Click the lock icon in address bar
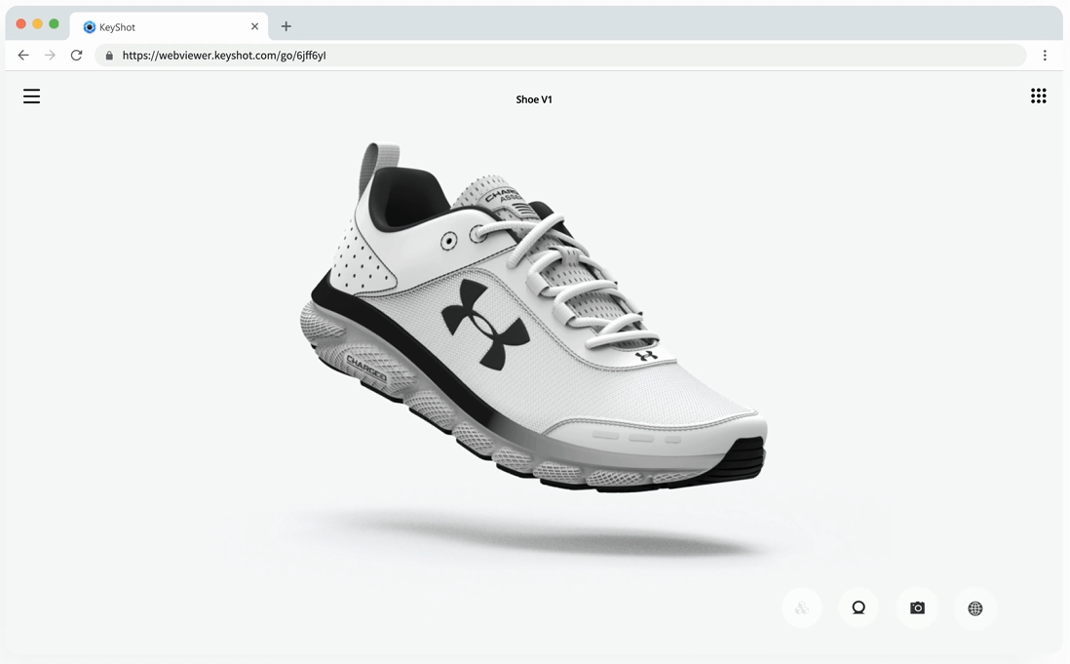Image resolution: width=1070 pixels, height=664 pixels. tap(109, 56)
